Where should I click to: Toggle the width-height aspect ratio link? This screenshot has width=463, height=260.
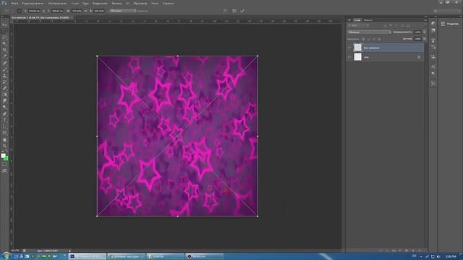click(85, 11)
